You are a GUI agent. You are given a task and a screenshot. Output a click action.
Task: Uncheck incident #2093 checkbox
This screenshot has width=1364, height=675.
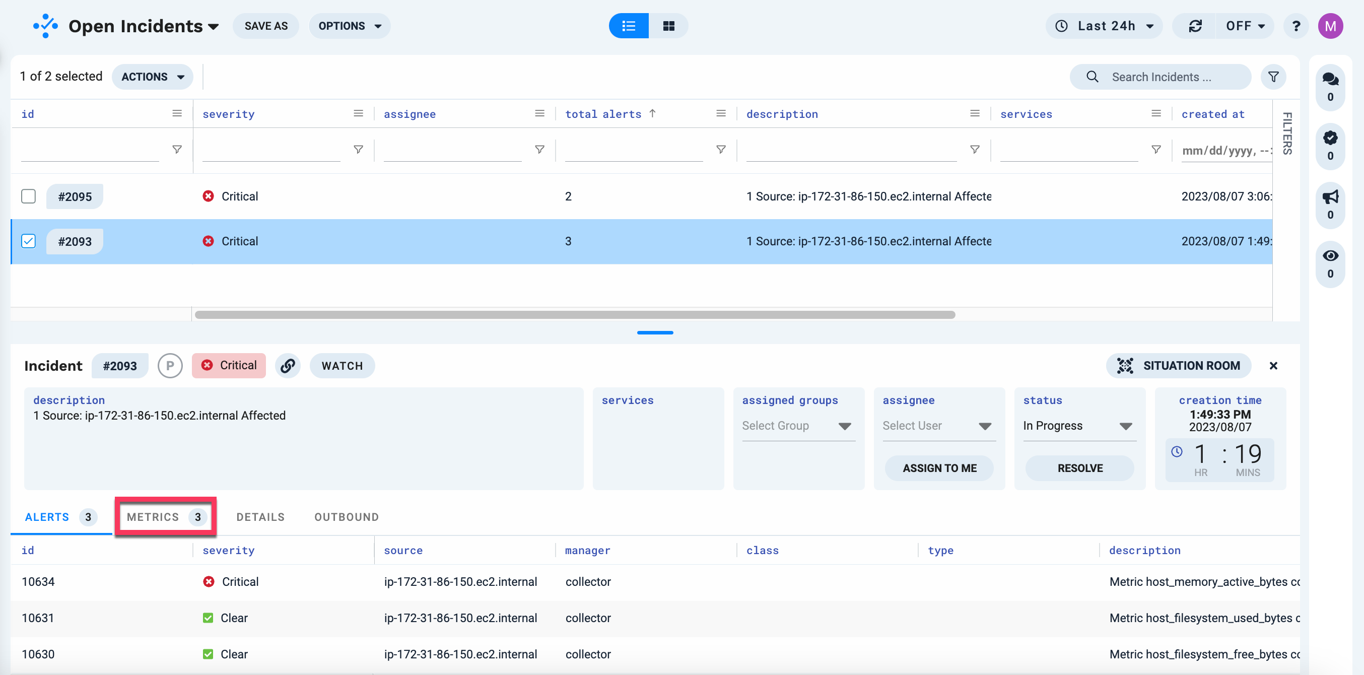pos(28,241)
